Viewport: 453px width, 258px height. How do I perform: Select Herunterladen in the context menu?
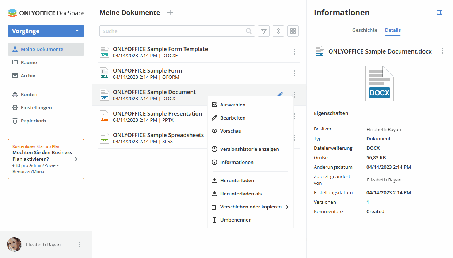(x=250, y=180)
